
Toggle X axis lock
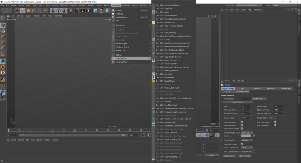[53, 11]
